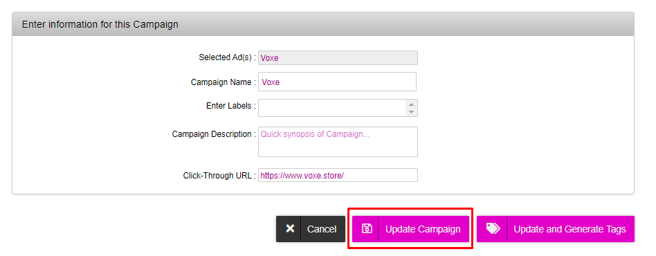Screen dimensions: 656x256
Task: Click the up arrow in Enter Labels field
Action: tap(411, 104)
